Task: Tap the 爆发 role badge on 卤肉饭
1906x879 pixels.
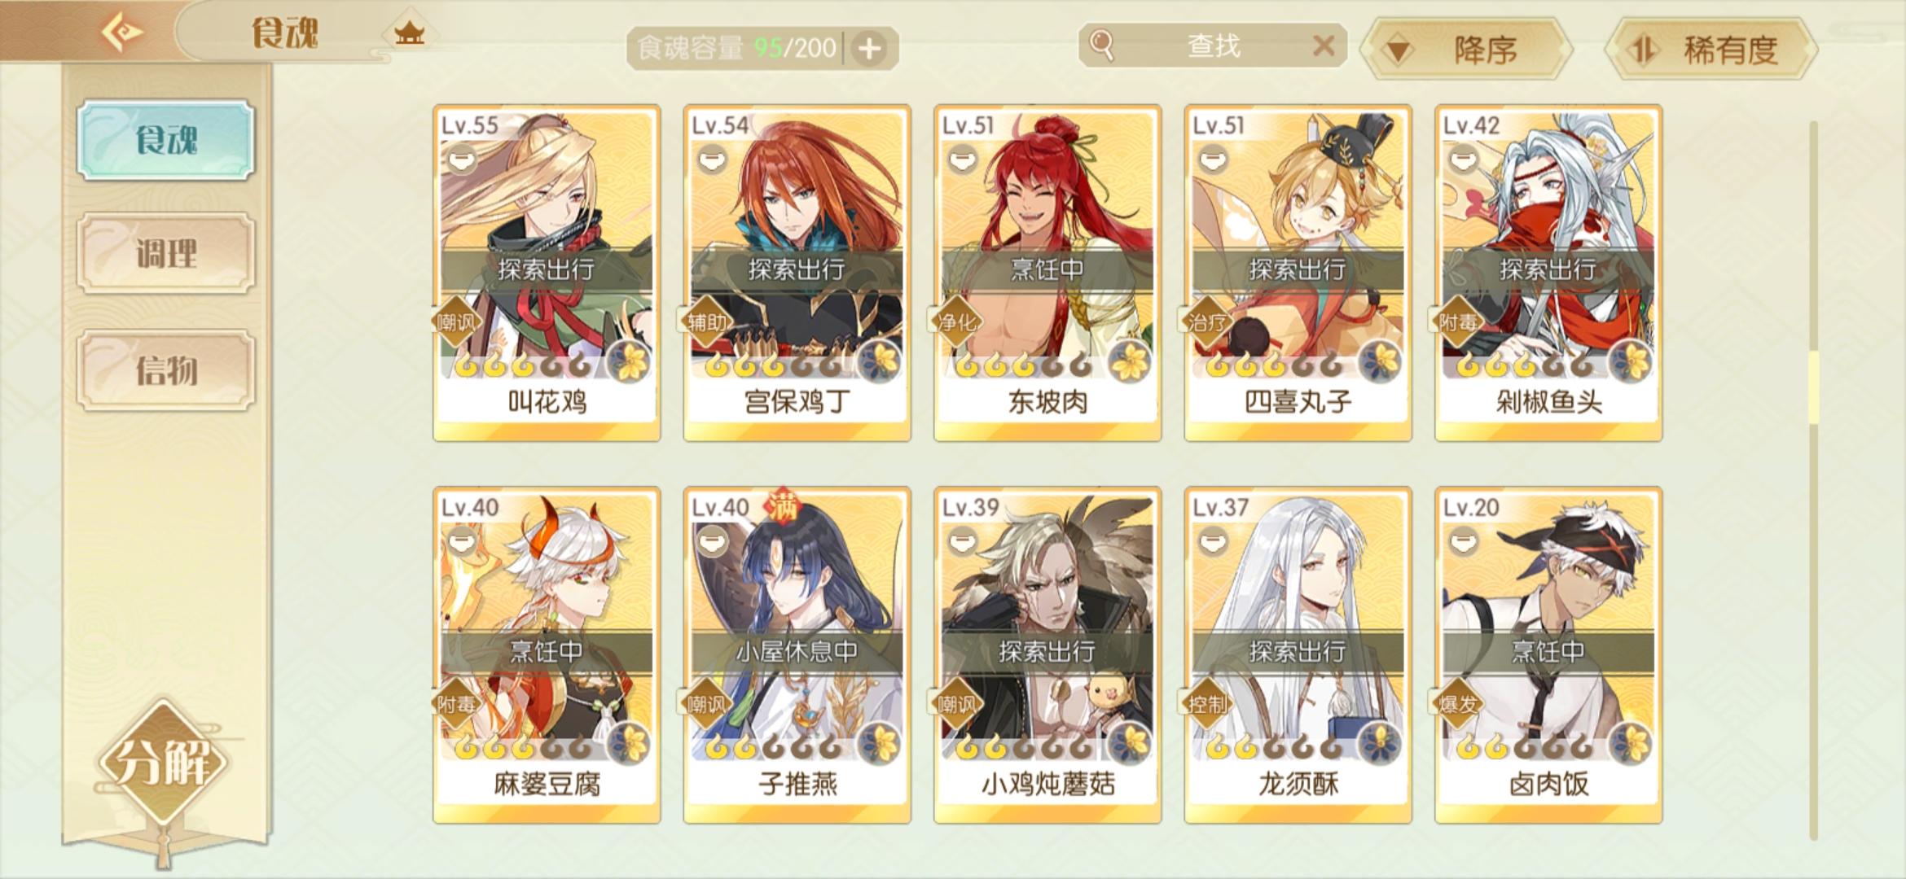Action: (1458, 705)
